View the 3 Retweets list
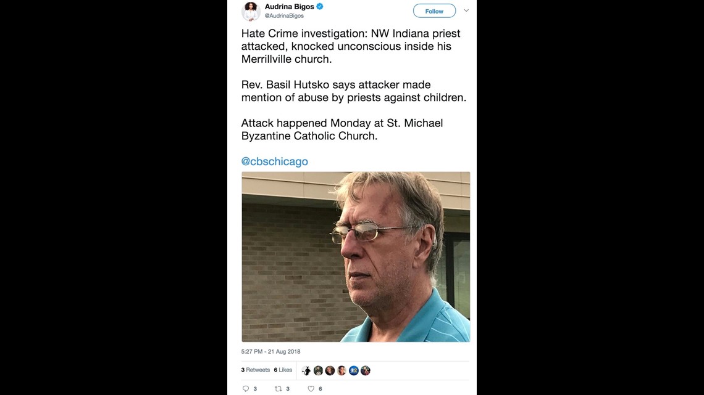Viewport: 704px width, 395px height. click(x=256, y=370)
